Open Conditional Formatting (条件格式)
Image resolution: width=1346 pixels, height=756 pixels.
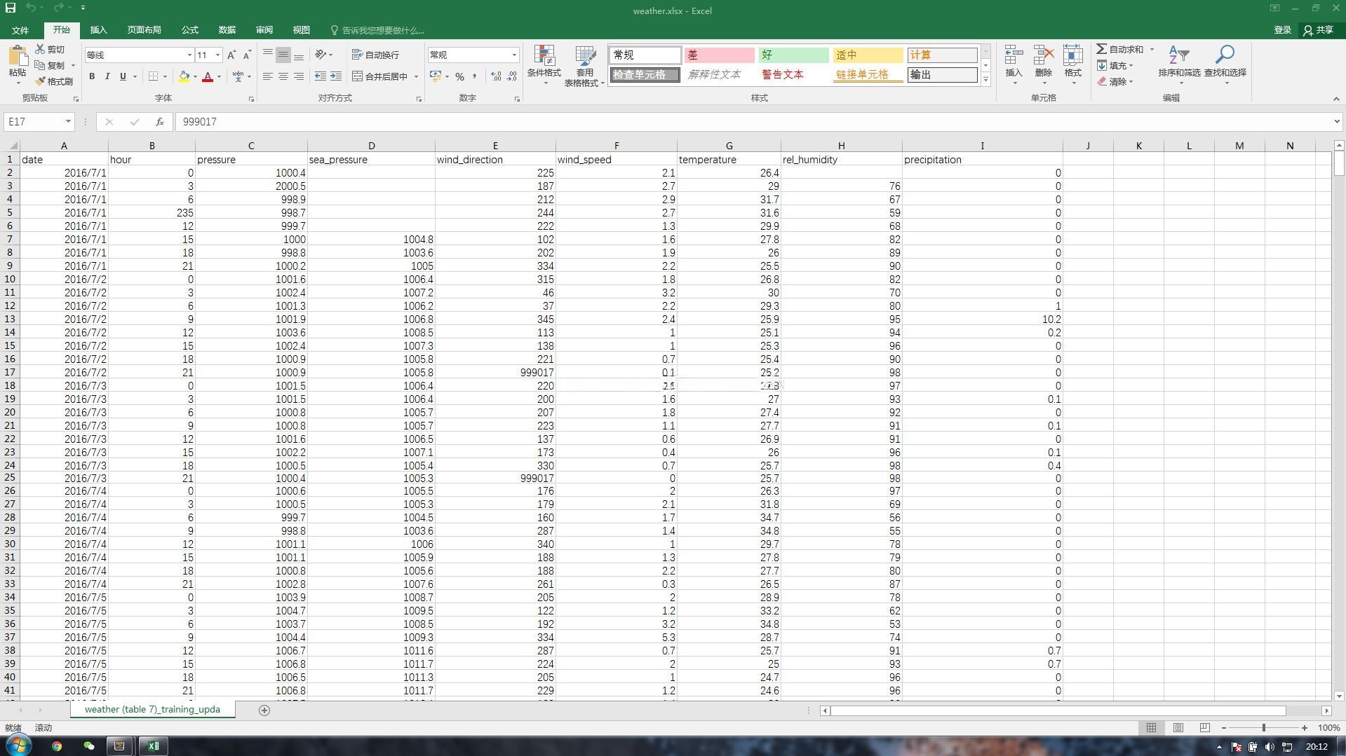tap(544, 66)
